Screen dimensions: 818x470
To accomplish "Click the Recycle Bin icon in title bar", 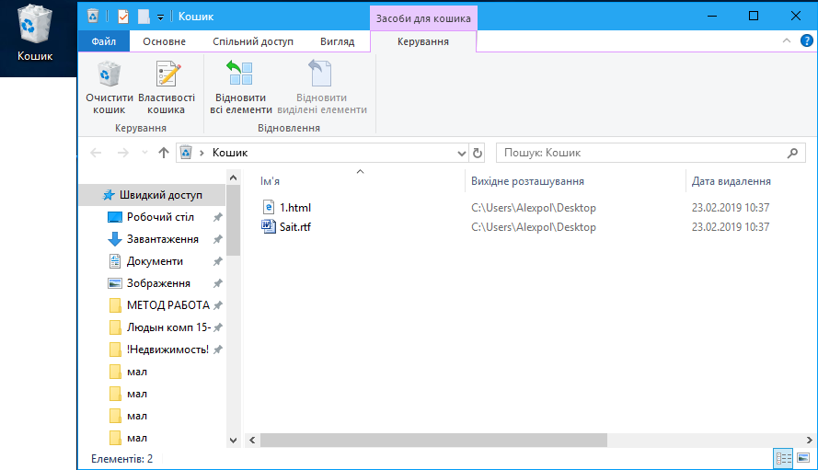I will [93, 17].
